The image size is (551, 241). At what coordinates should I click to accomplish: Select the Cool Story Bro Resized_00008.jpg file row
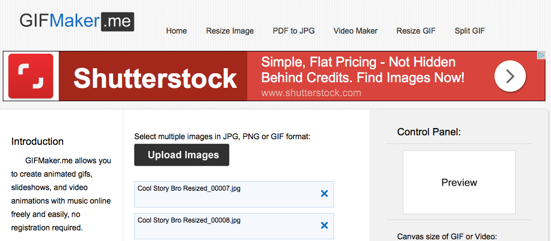tap(234, 226)
